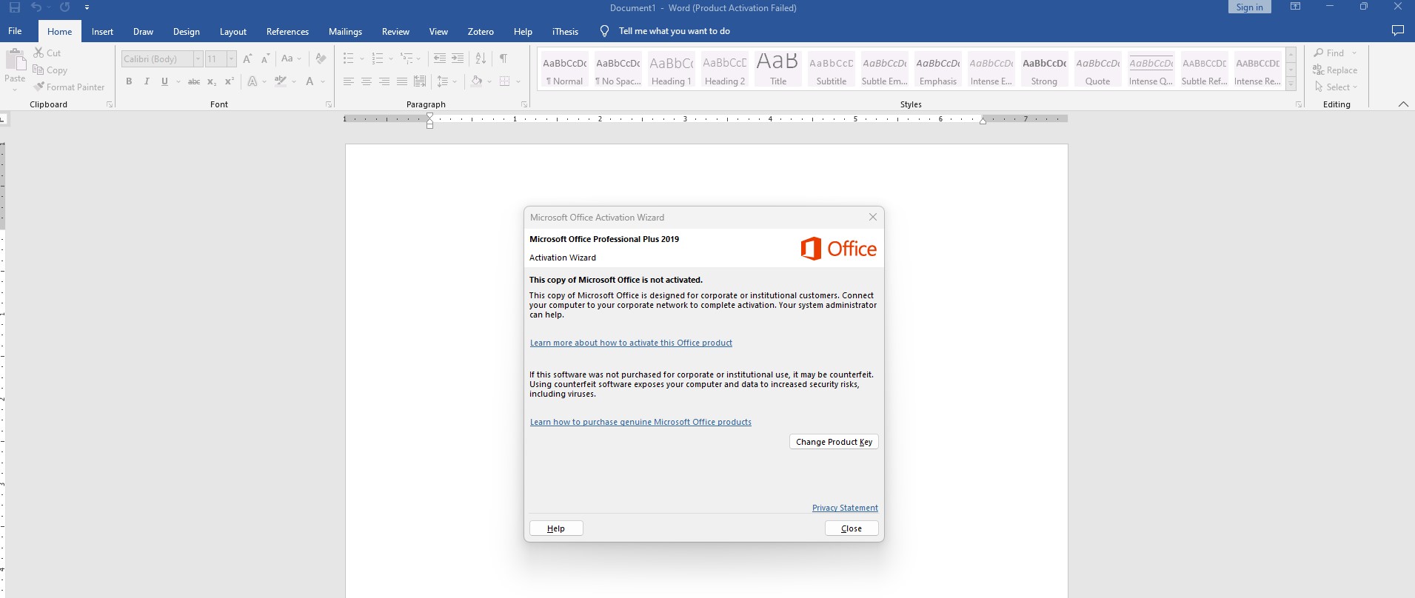Select the Format Painter tool
Image resolution: width=1415 pixels, height=598 pixels.
pos(69,87)
